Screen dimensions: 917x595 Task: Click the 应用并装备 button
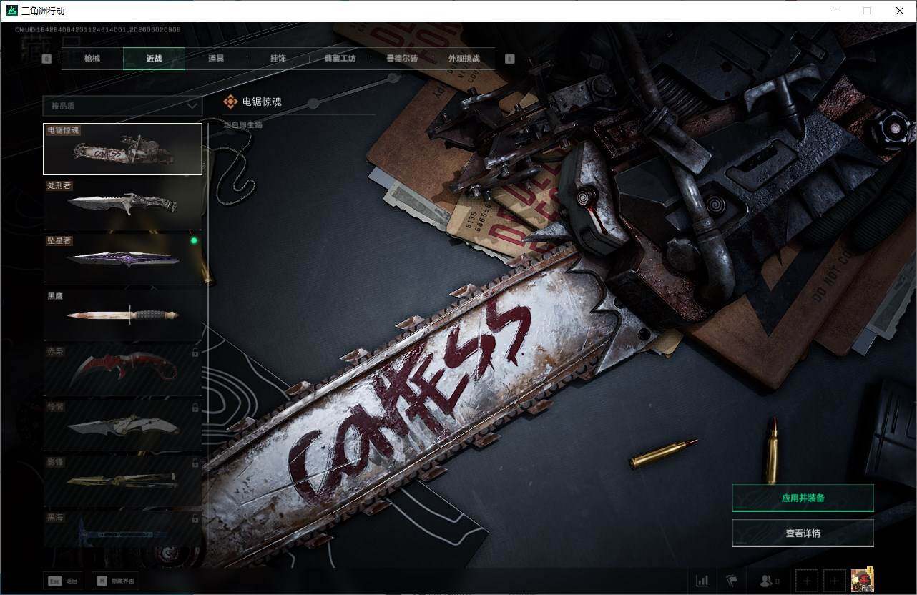coord(803,498)
